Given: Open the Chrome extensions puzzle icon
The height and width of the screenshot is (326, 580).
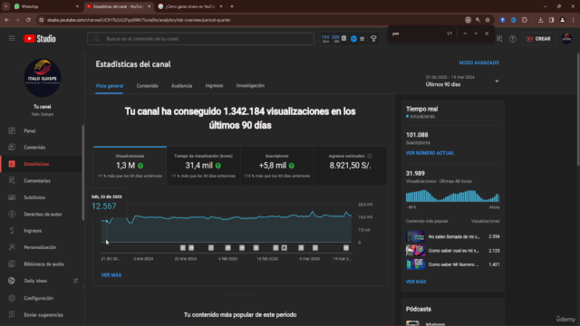Looking at the screenshot, I should click(x=525, y=20).
